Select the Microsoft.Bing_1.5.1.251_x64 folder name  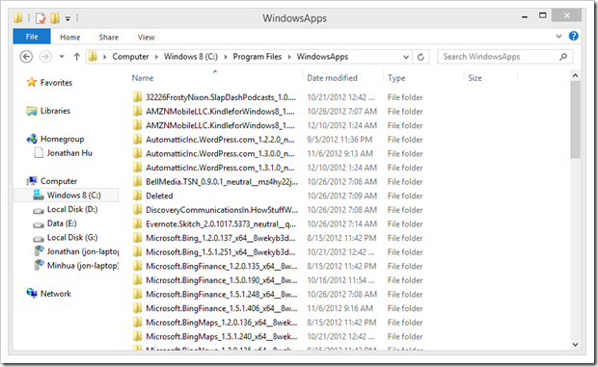click(221, 252)
